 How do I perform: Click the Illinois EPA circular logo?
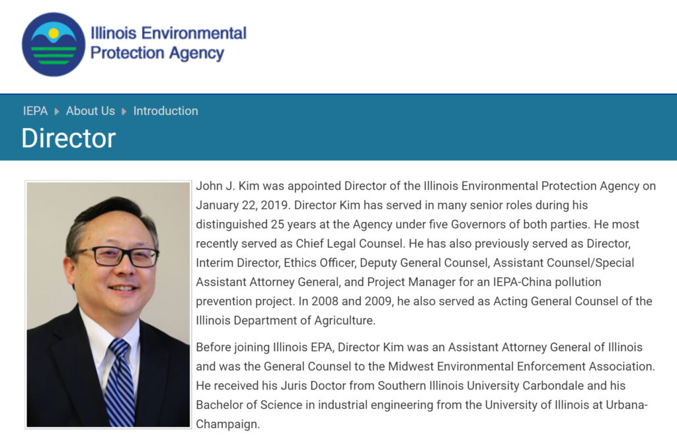click(x=54, y=44)
